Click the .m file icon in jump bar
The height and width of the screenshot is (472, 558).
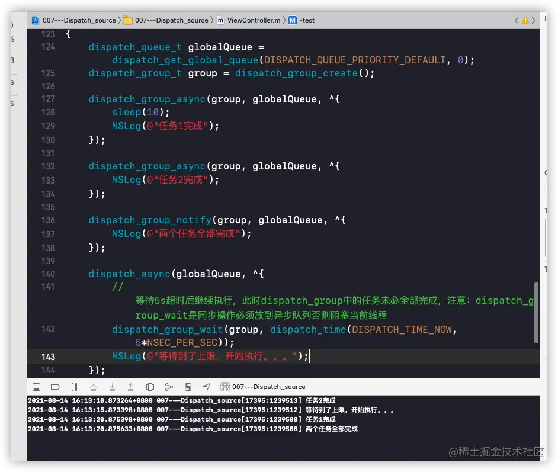pos(220,20)
